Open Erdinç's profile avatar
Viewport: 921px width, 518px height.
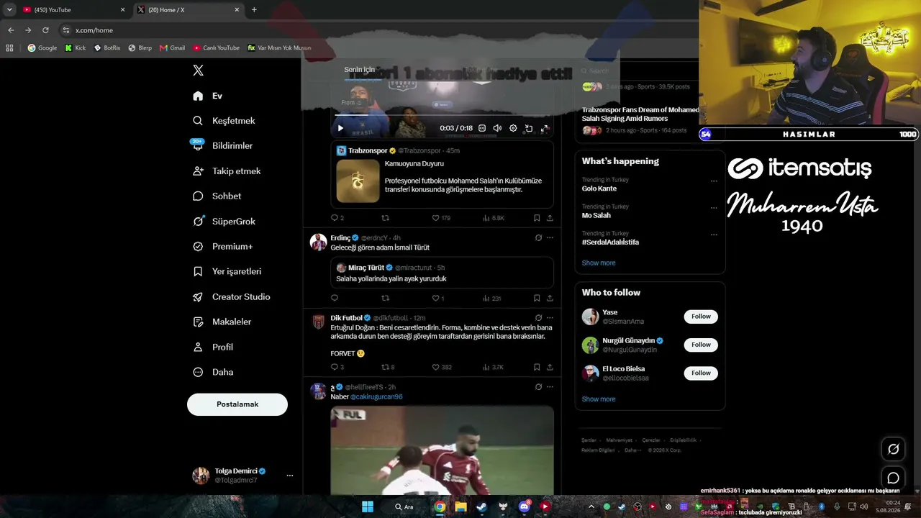tap(318, 242)
